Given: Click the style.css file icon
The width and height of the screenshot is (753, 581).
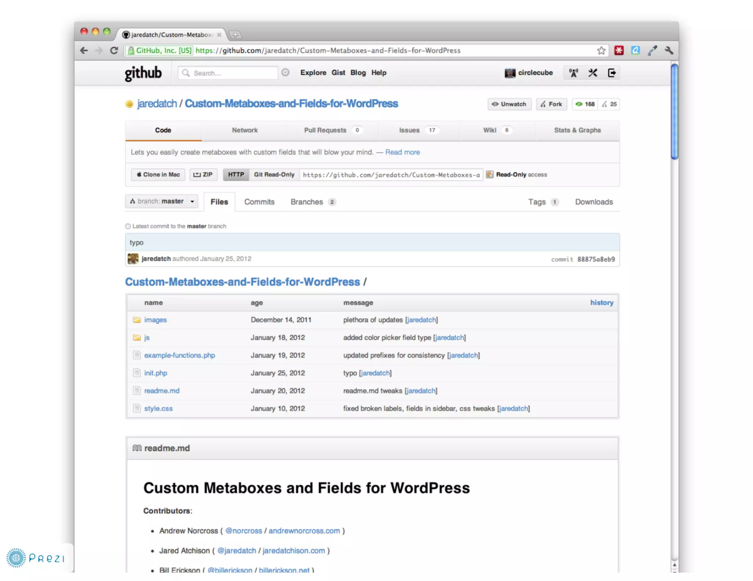Looking at the screenshot, I should click(x=137, y=408).
